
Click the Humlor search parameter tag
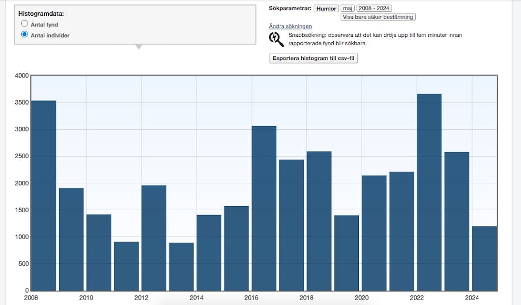pyautogui.click(x=326, y=9)
